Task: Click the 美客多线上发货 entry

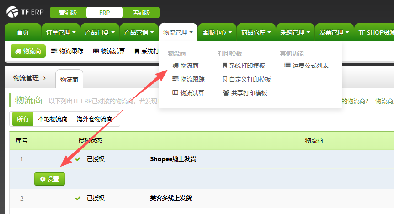Action: pyautogui.click(x=171, y=198)
